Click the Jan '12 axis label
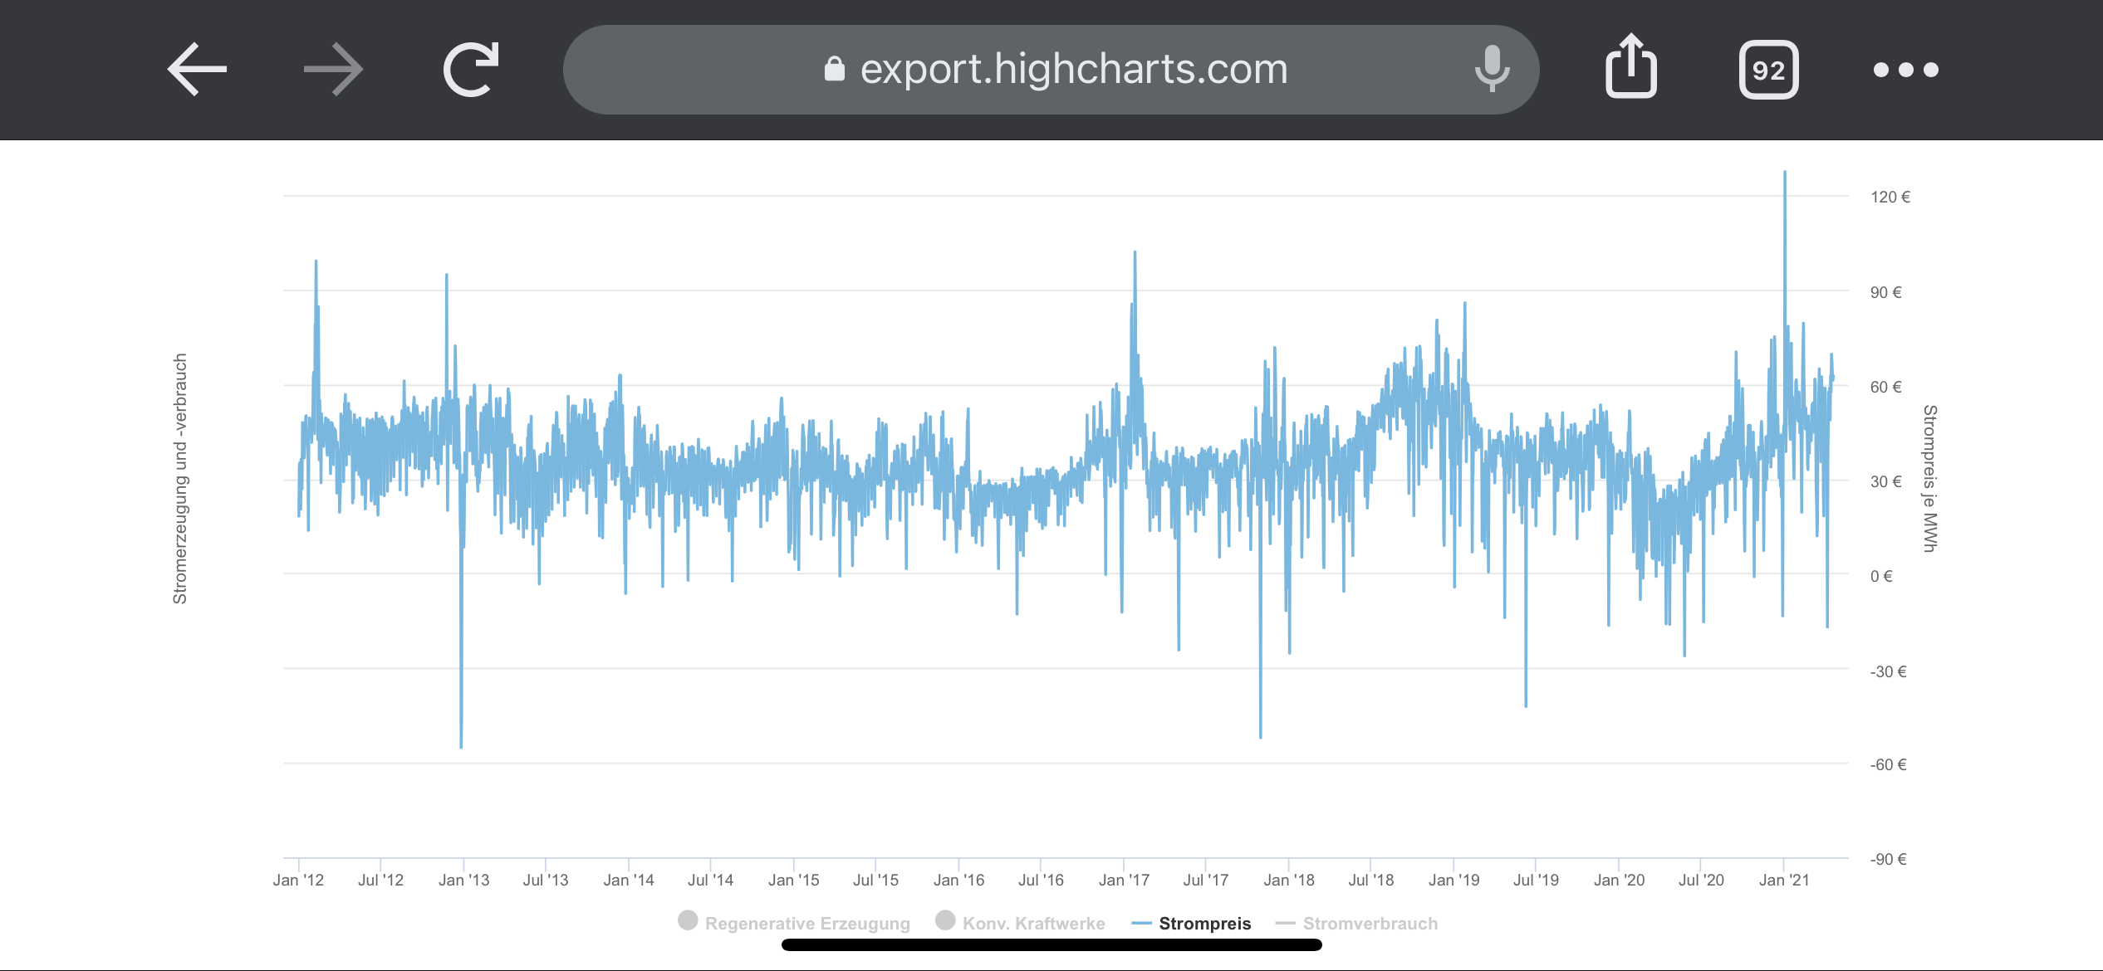Viewport: 2103px width, 971px height. (298, 881)
